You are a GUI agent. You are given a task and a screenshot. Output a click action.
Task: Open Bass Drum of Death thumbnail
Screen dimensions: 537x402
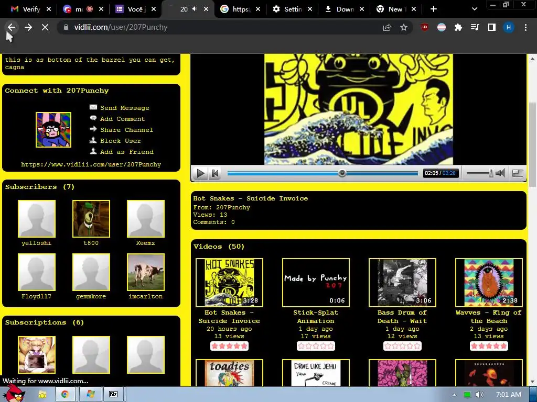(x=402, y=283)
